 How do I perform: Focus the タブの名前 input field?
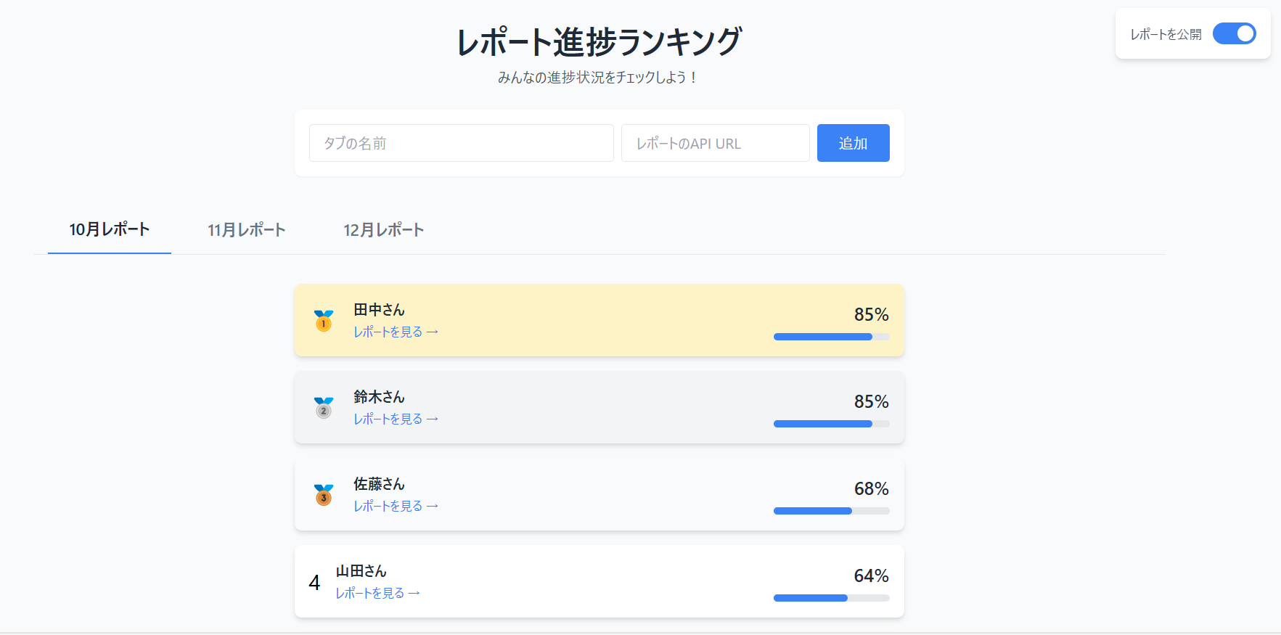click(x=461, y=143)
